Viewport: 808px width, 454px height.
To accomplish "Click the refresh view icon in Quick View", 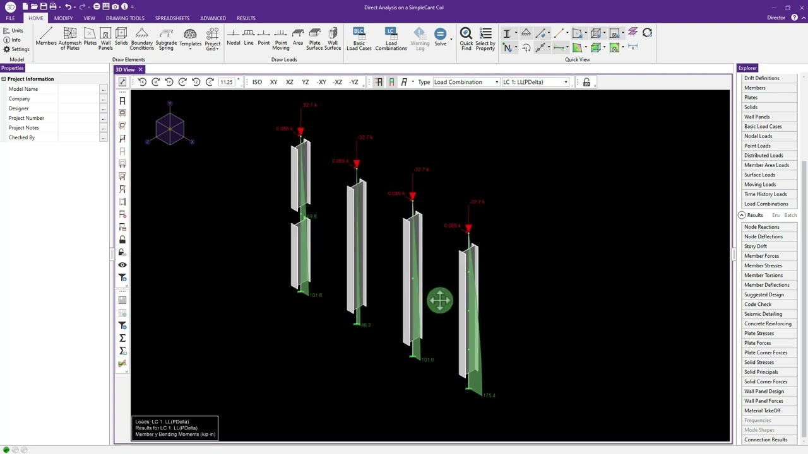I will [x=647, y=33].
